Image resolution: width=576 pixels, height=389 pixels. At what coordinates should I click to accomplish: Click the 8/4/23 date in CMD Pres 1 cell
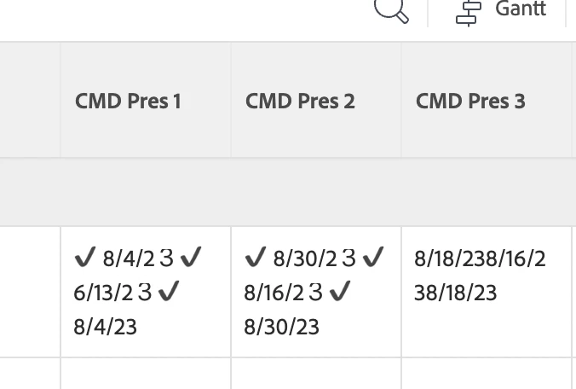(106, 327)
